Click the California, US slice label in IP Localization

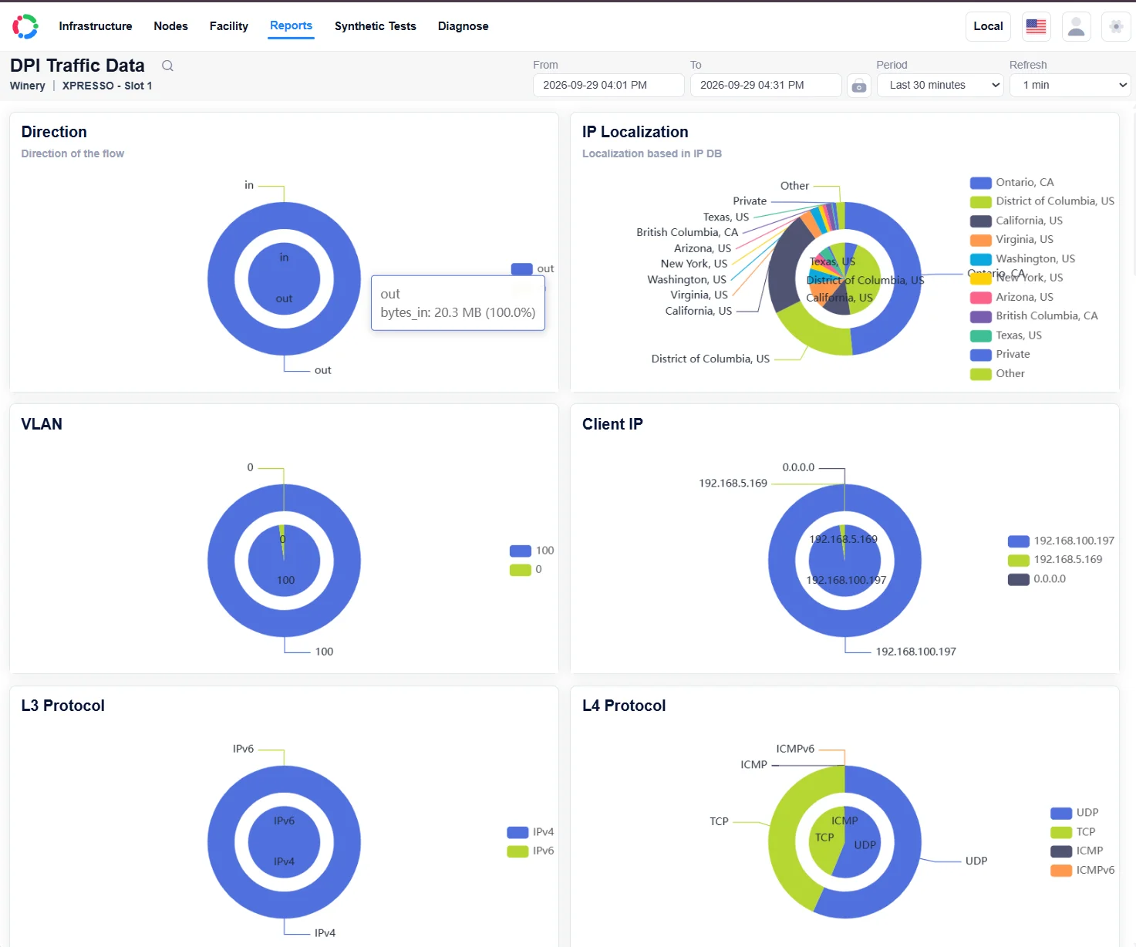699,312
